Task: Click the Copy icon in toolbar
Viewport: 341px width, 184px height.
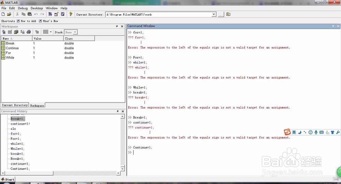Action: tap(24, 14)
